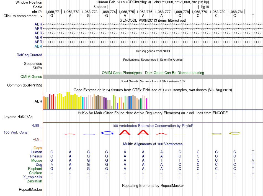Click the mismatched grey A in Dog row

click(52, 165)
